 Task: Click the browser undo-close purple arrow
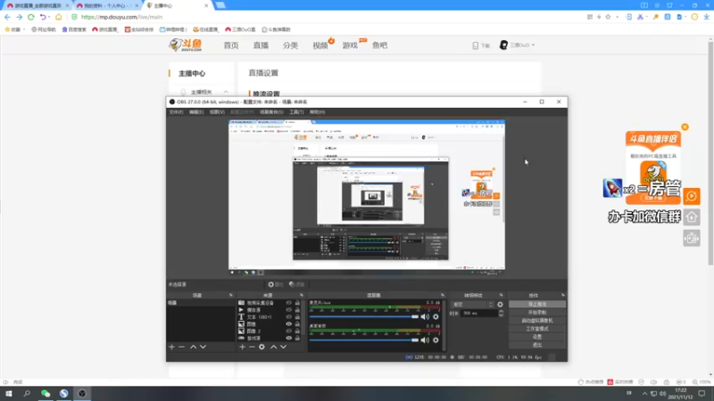click(43, 17)
